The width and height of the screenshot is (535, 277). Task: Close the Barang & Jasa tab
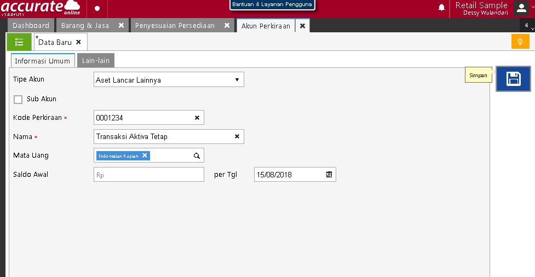[121, 26]
